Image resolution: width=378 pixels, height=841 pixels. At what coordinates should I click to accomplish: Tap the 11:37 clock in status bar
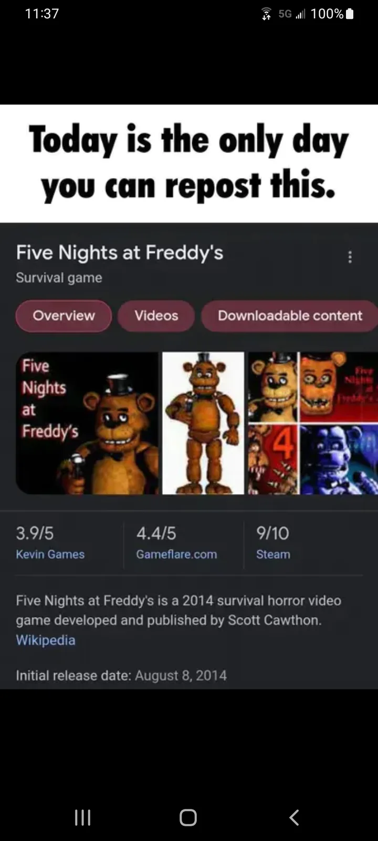(42, 14)
